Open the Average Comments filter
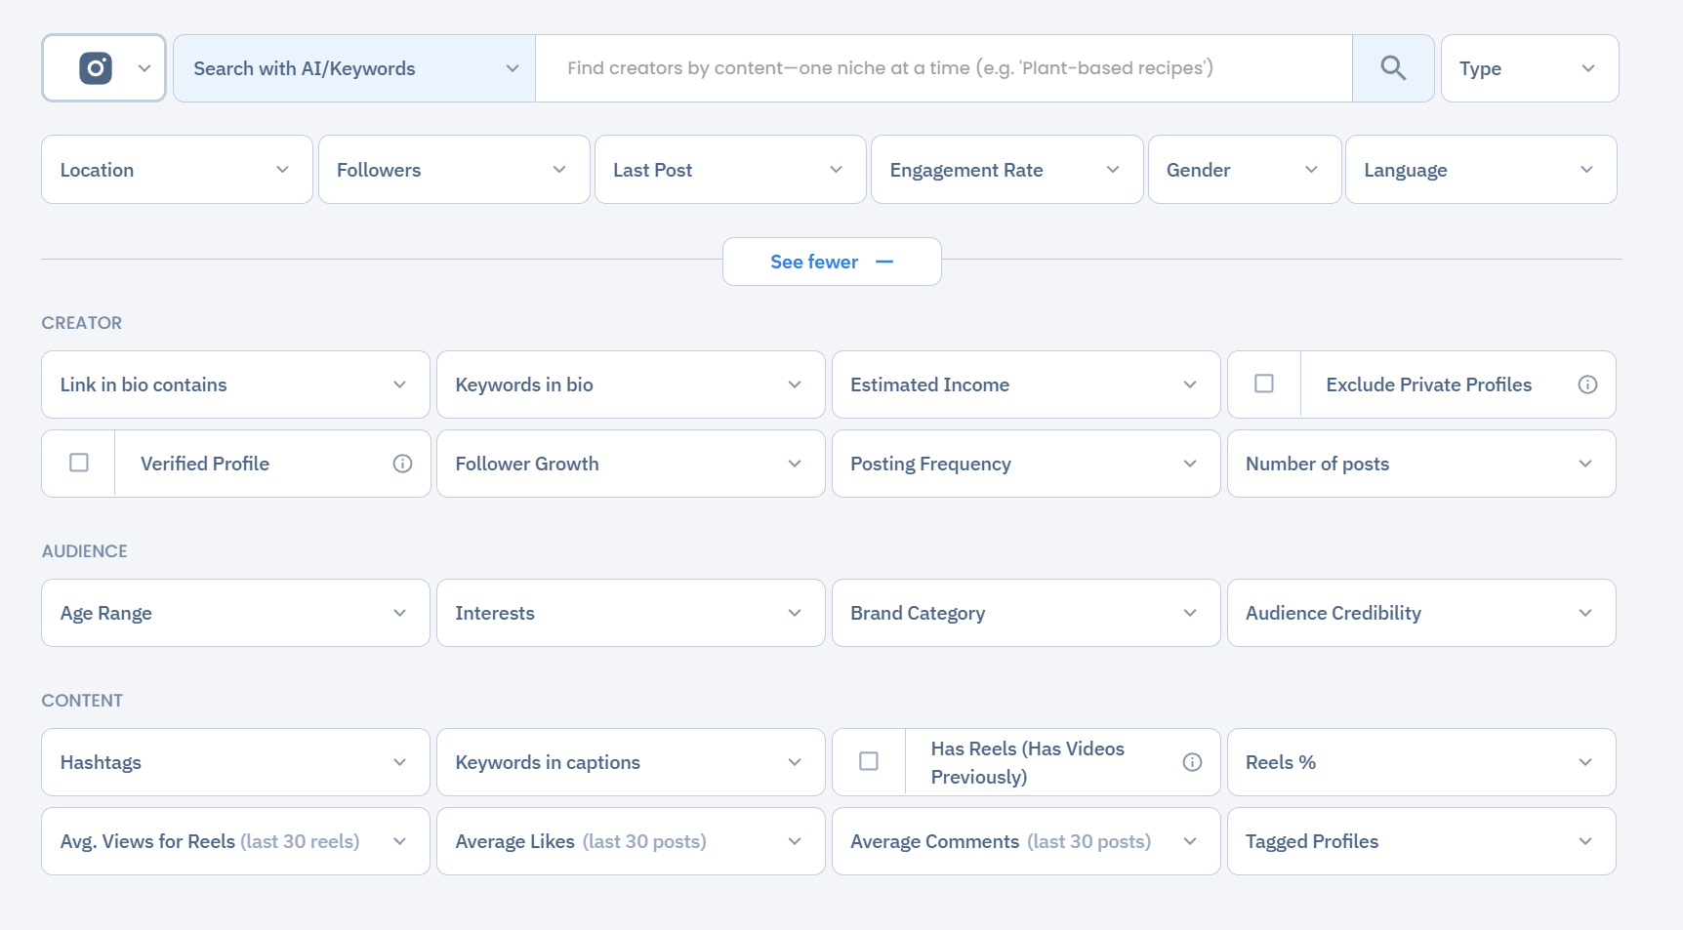The height and width of the screenshot is (930, 1683). (1026, 841)
